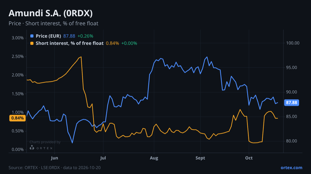Select the Short interest, % of free float legend label
Screen dimensions: 311x174
pyautogui.click(x=69, y=43)
